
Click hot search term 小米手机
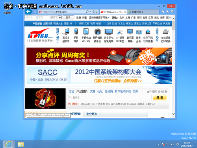(100, 104)
